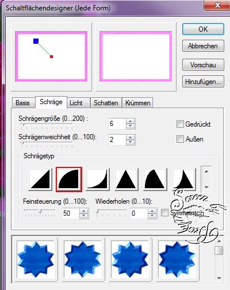Toggle the Außen checkbox

click(180, 139)
